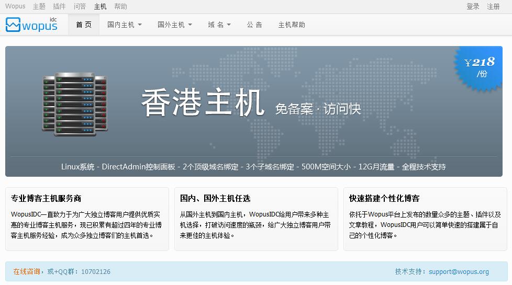Click the support@wopus.org email link
This screenshot has height=285, width=512.
point(459,271)
